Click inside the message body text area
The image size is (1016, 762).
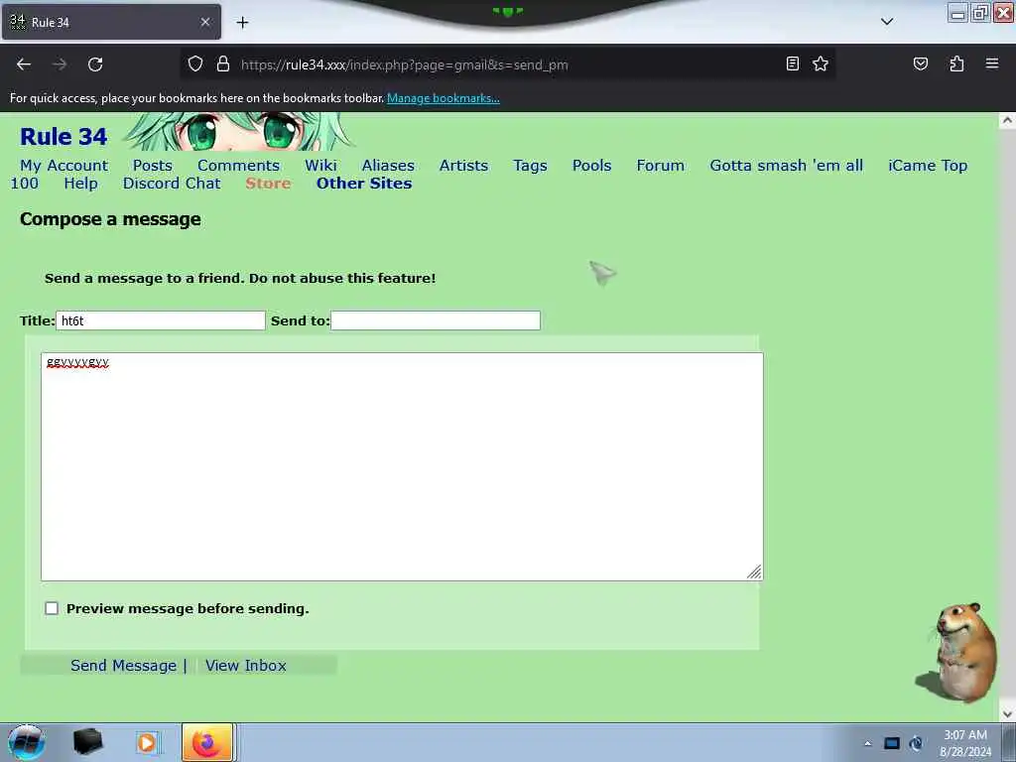[x=402, y=466]
